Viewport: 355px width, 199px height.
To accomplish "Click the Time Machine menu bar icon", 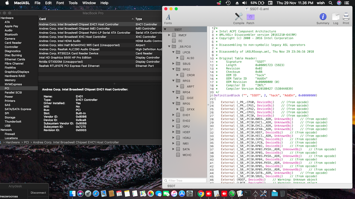I will 228,3.
